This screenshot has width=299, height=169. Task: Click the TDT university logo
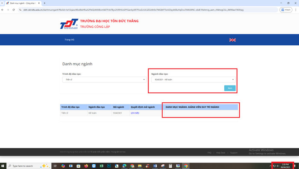tap(69, 24)
